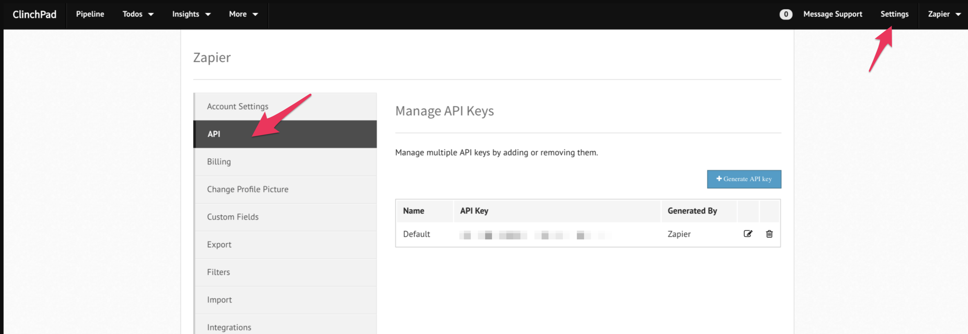The image size is (968, 334).
Task: Select Account Settings in sidebar
Action: pyautogui.click(x=285, y=107)
